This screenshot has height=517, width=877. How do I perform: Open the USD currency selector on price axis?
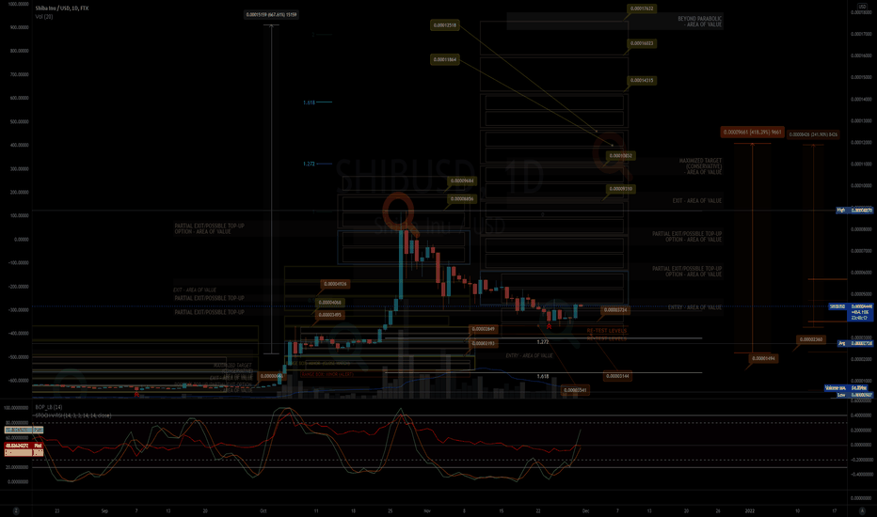coord(862,7)
